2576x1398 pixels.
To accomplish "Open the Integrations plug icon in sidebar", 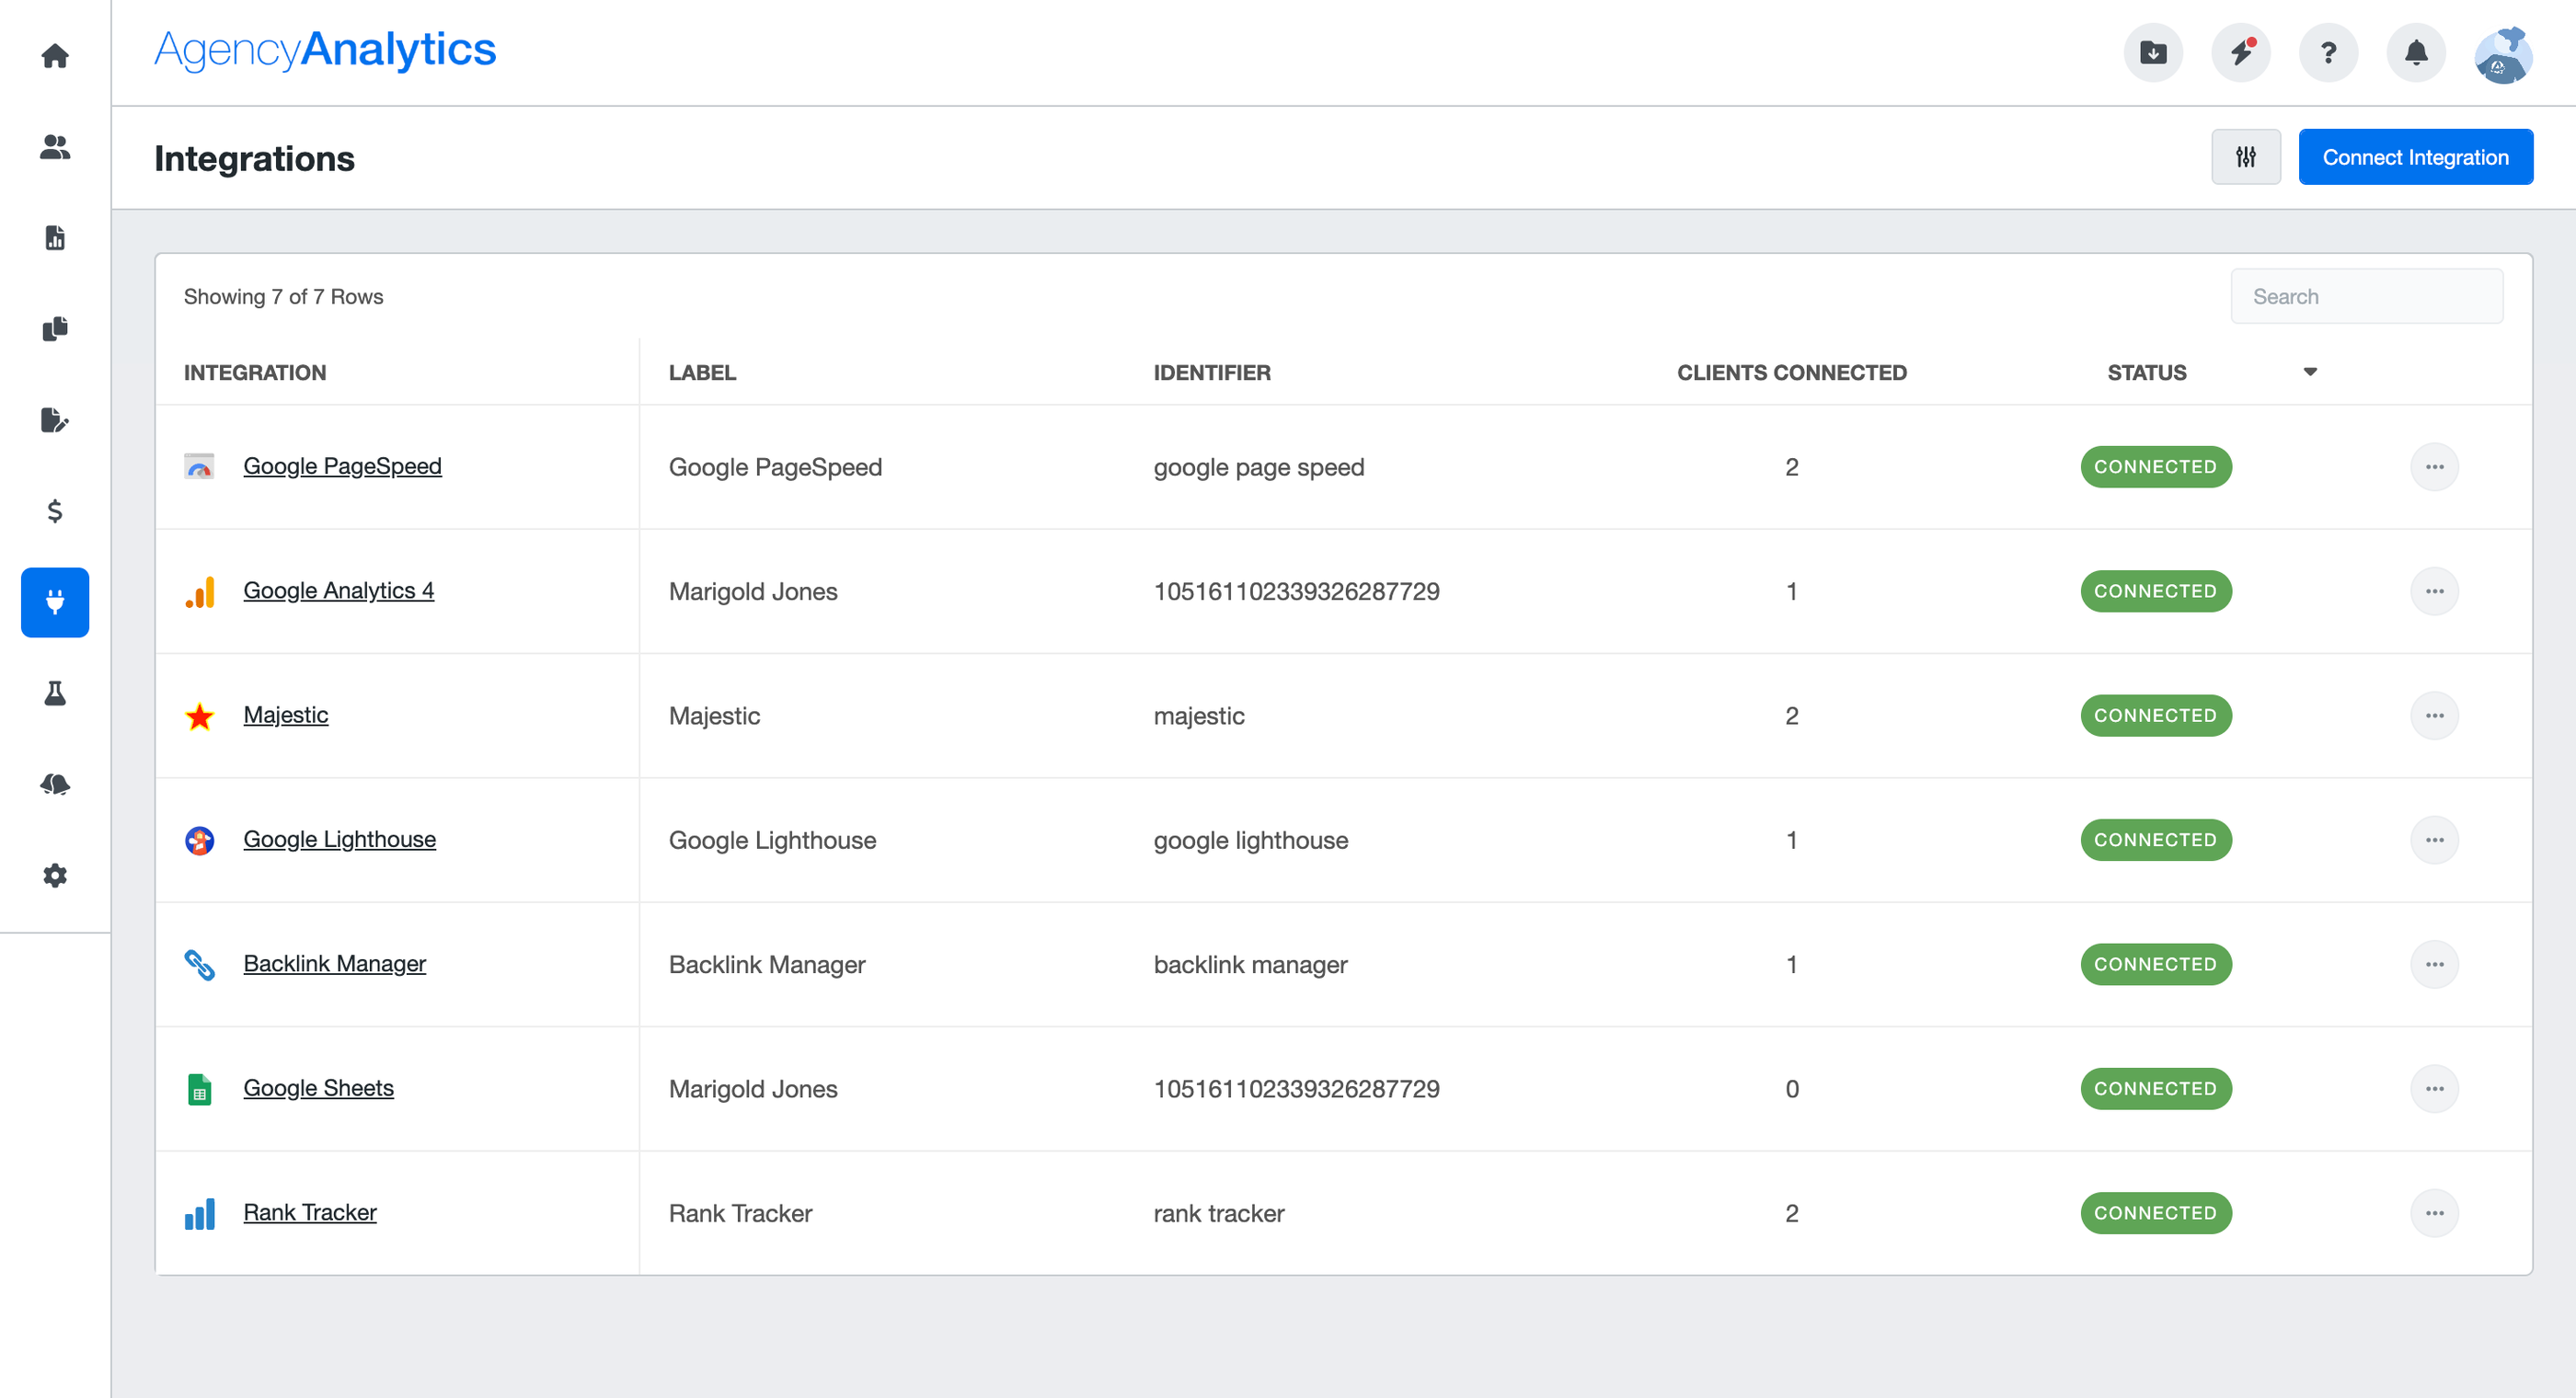I will pos(55,602).
